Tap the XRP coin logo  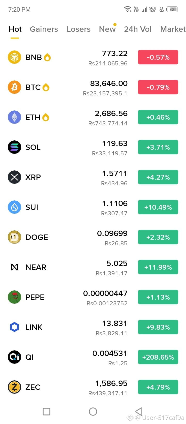coord(14,177)
